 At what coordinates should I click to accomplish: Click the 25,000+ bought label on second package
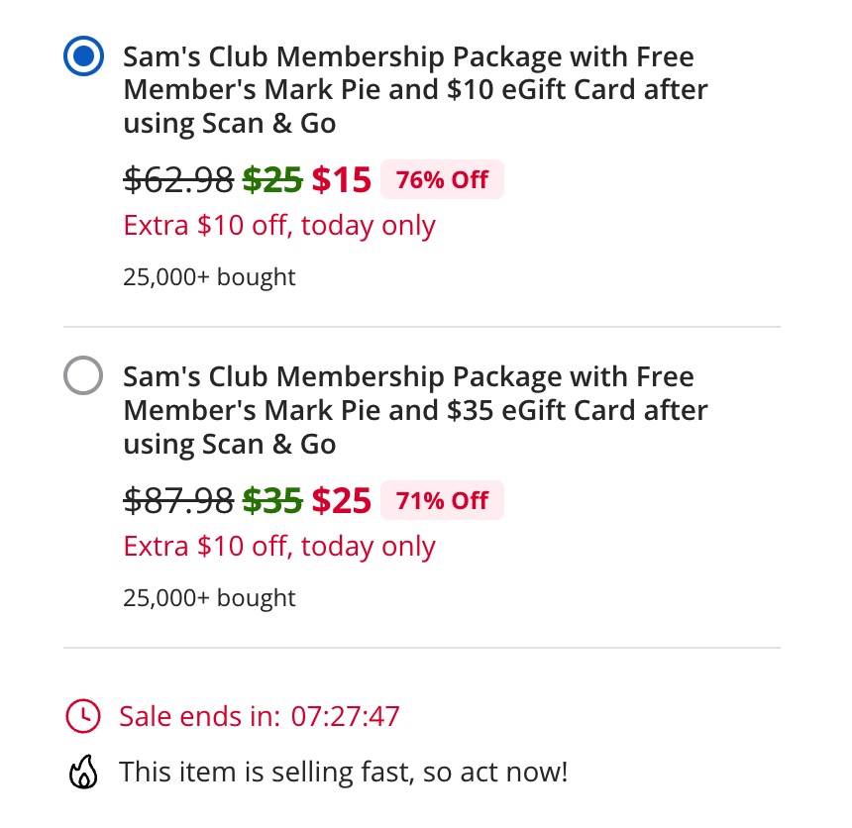coord(208,597)
